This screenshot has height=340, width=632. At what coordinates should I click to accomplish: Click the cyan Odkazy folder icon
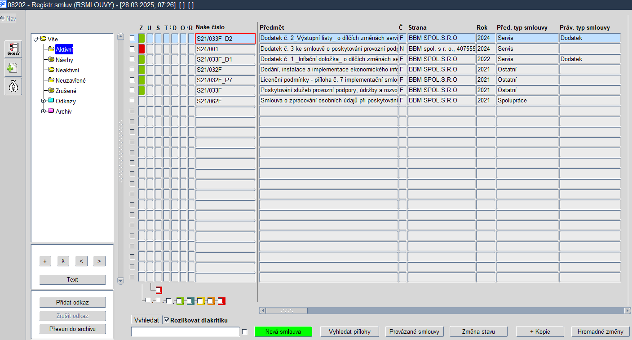(51, 101)
